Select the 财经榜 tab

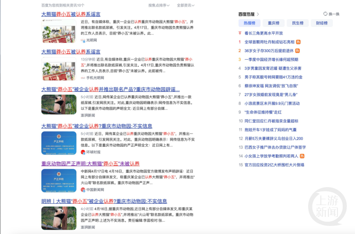[322, 23]
